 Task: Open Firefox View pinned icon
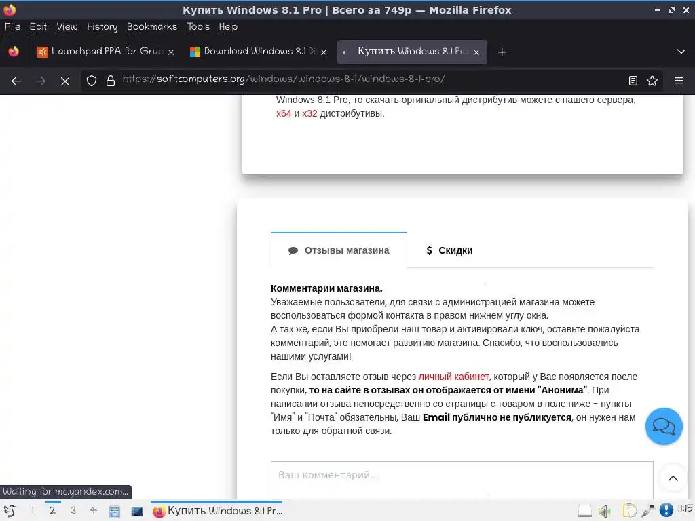[14, 52]
